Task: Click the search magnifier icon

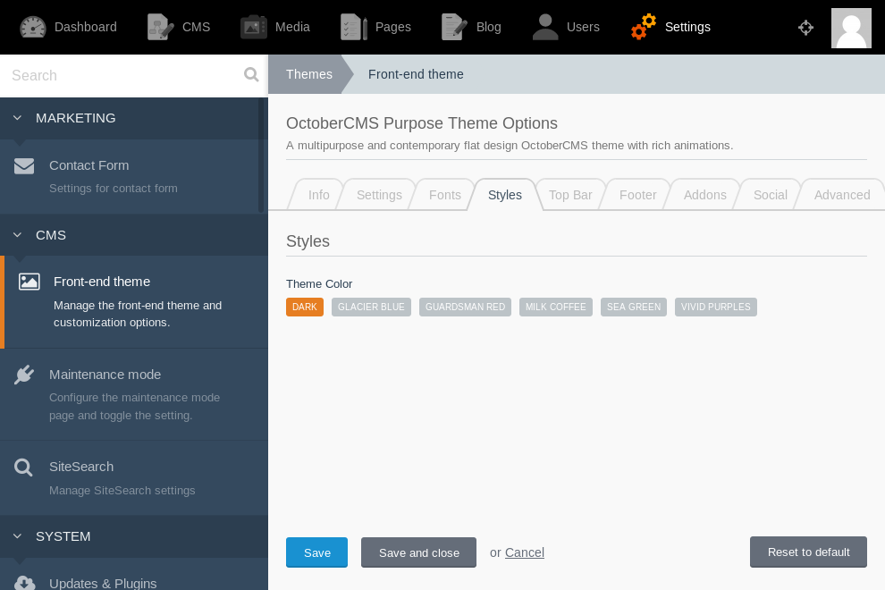Action: click(x=251, y=74)
